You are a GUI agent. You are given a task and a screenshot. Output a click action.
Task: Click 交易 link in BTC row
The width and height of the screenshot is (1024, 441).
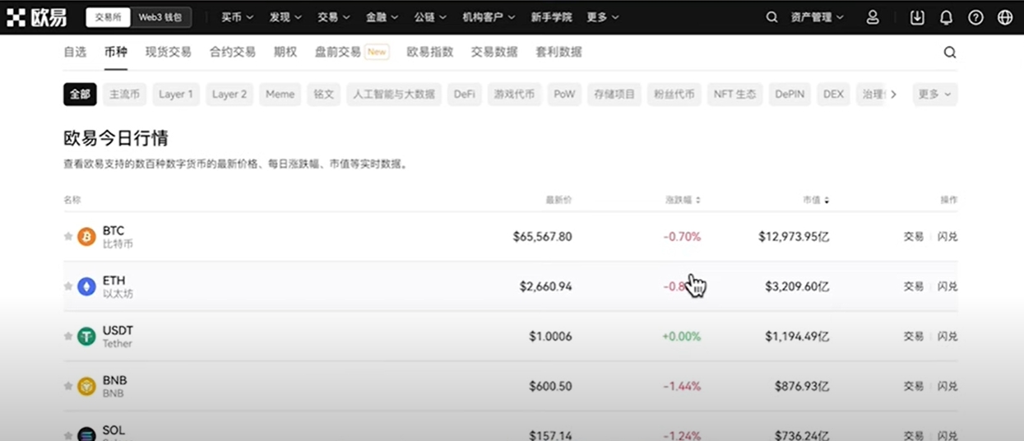click(x=914, y=237)
